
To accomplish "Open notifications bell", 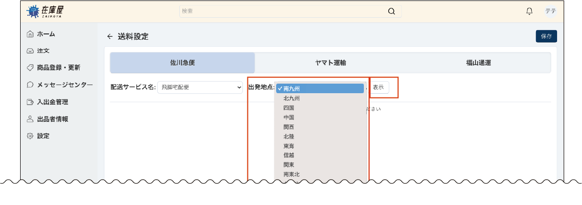I will point(529,11).
